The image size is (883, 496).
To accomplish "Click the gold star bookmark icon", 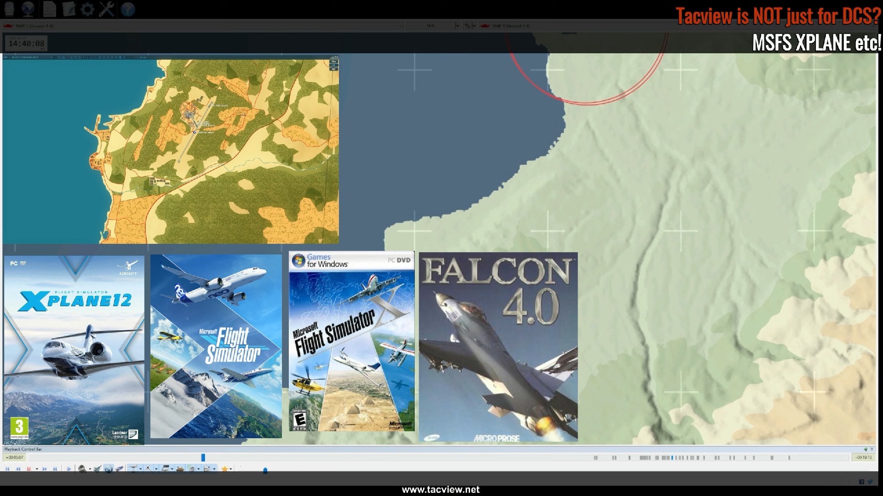I will [224, 469].
